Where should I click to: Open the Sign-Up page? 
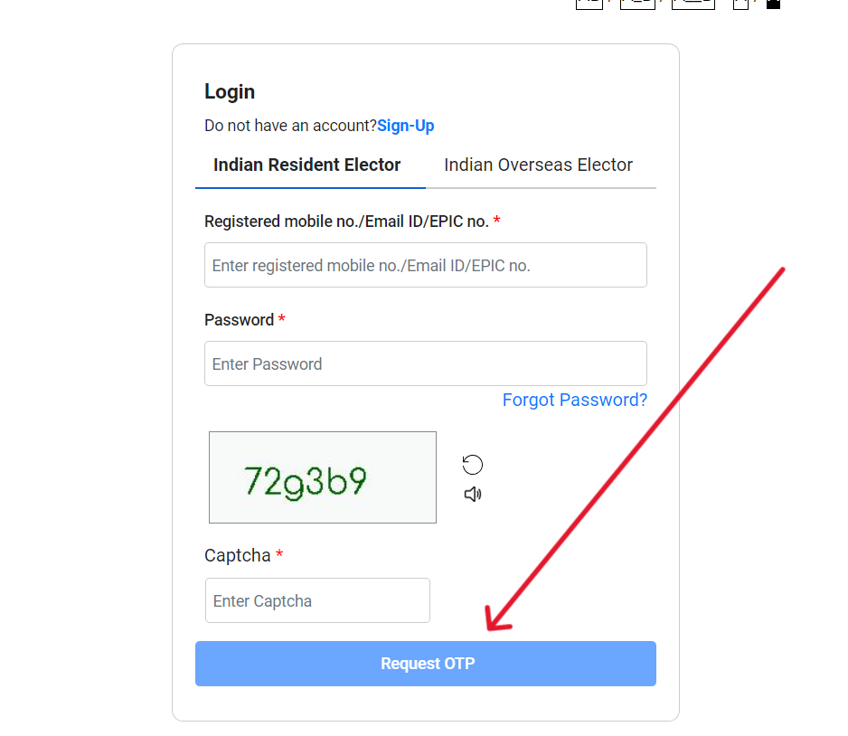(x=405, y=126)
